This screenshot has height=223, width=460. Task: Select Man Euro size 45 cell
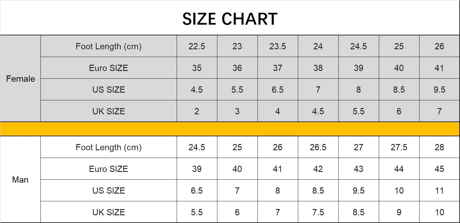pos(439,169)
